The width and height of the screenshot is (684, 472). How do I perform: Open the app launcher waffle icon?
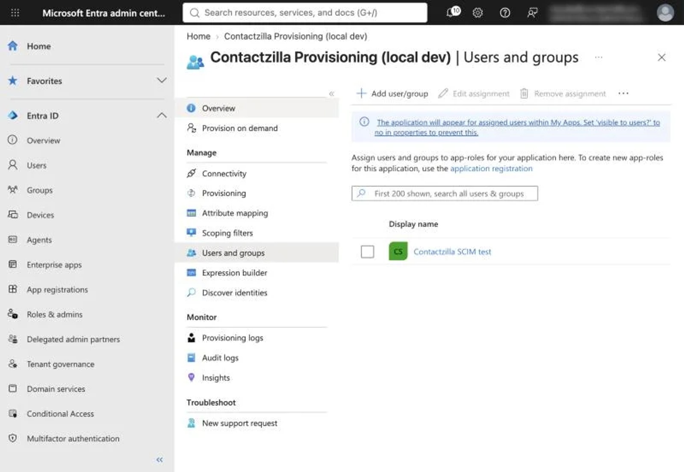(15, 13)
